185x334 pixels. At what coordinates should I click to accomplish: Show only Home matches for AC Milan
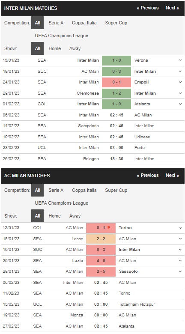coord(54,216)
